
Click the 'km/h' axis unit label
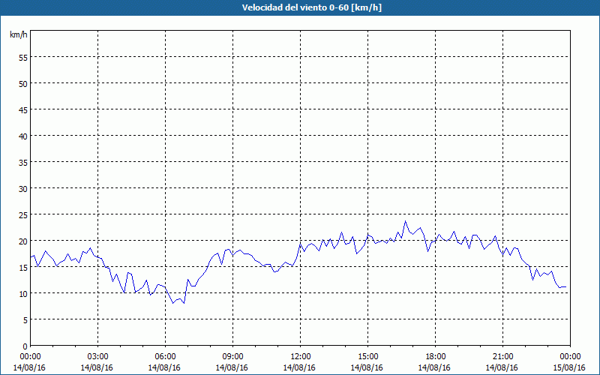18,34
